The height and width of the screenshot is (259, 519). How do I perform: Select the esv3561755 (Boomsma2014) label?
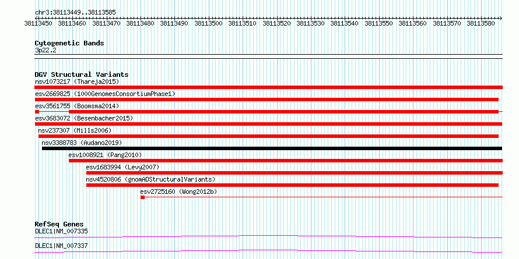pyautogui.click(x=77, y=106)
